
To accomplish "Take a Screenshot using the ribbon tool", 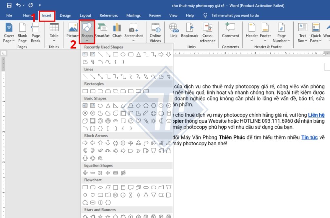I will pyautogui.click(x=134, y=31).
